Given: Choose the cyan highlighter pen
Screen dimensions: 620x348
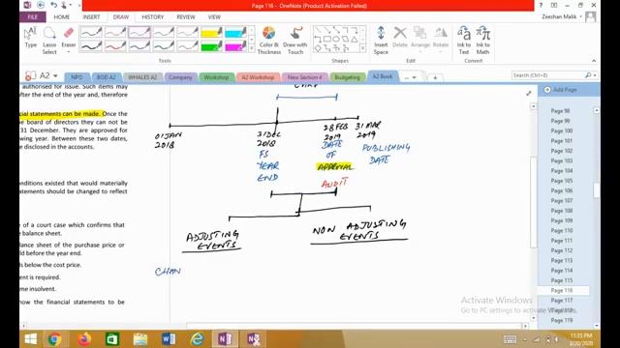Looking at the screenshot, I should click(x=235, y=32).
